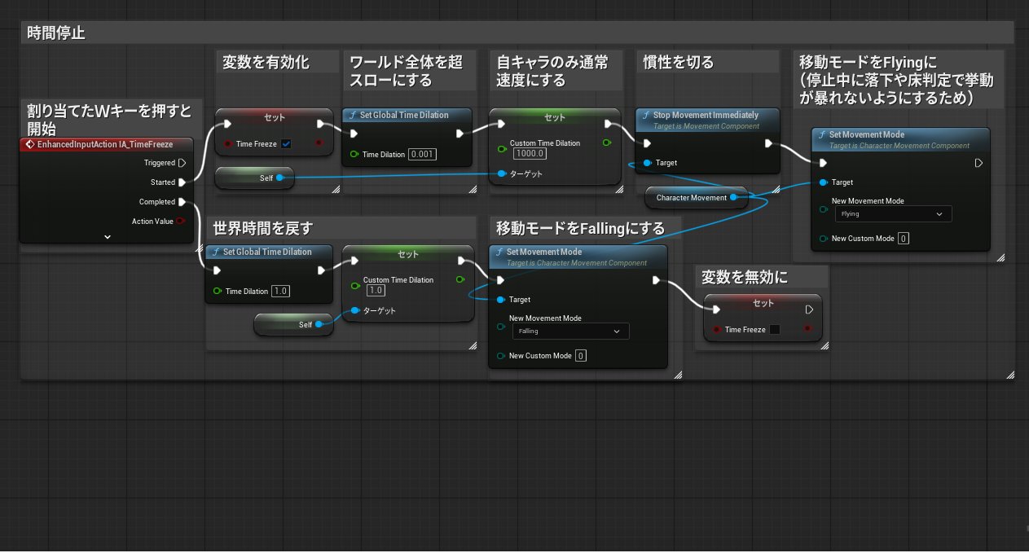Click the Target pin on Stop Movement Immediately

pyautogui.click(x=647, y=163)
